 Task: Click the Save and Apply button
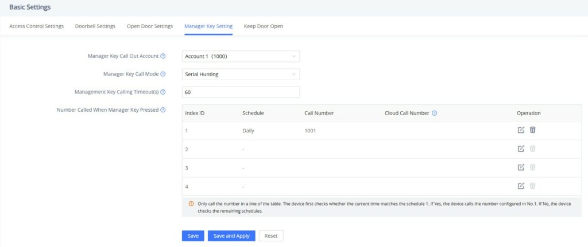[231, 236]
